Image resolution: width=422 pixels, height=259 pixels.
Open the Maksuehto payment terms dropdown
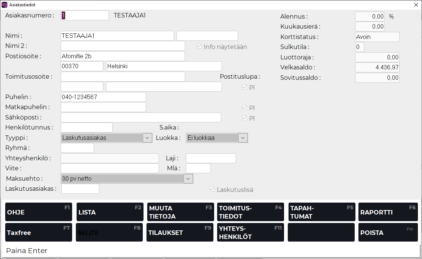click(189, 178)
